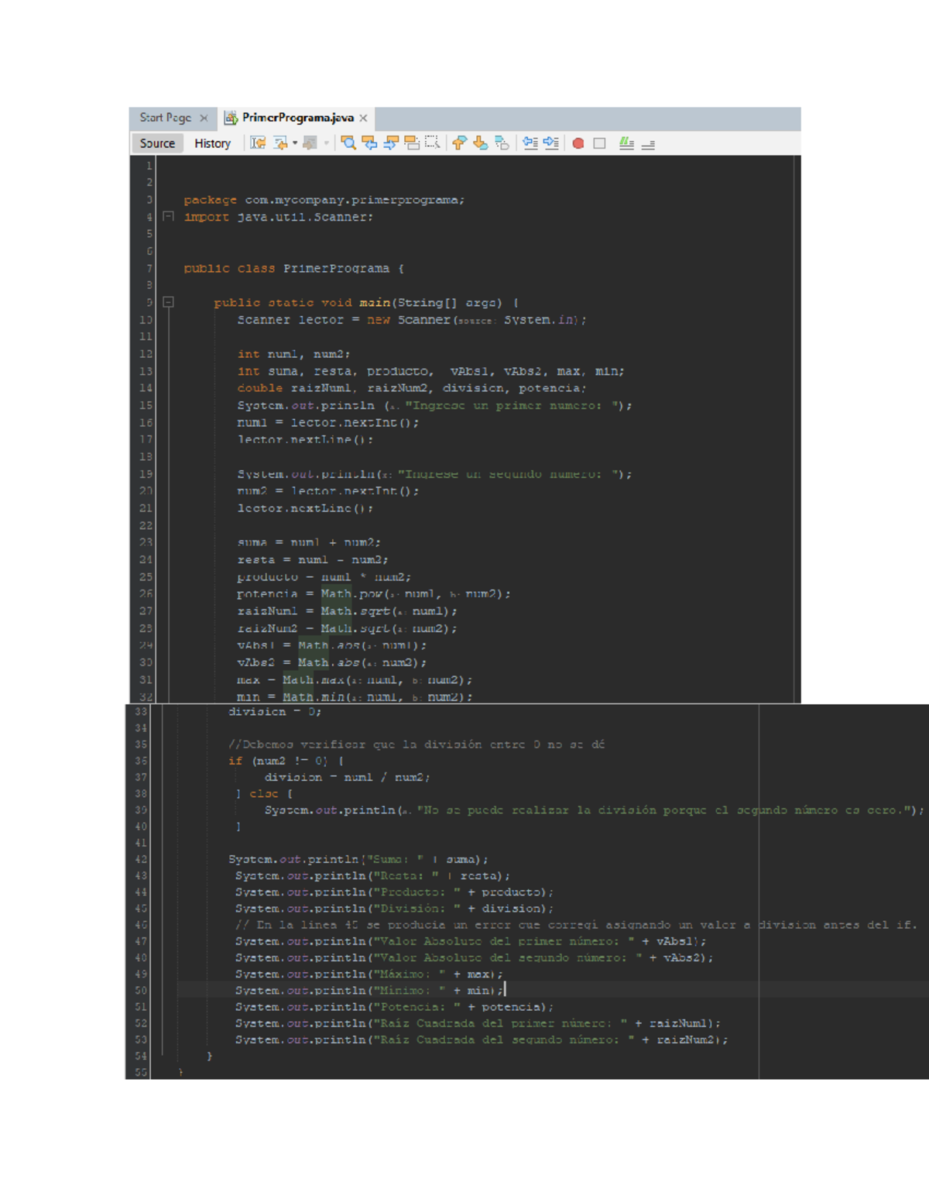
Task: Open the Back navigation dropdown arrow
Action: tap(295, 143)
